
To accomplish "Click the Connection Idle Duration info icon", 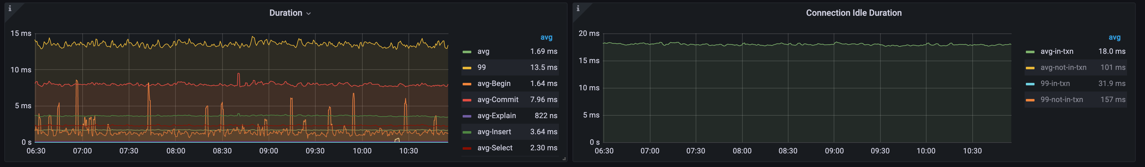I will coord(578,8).
